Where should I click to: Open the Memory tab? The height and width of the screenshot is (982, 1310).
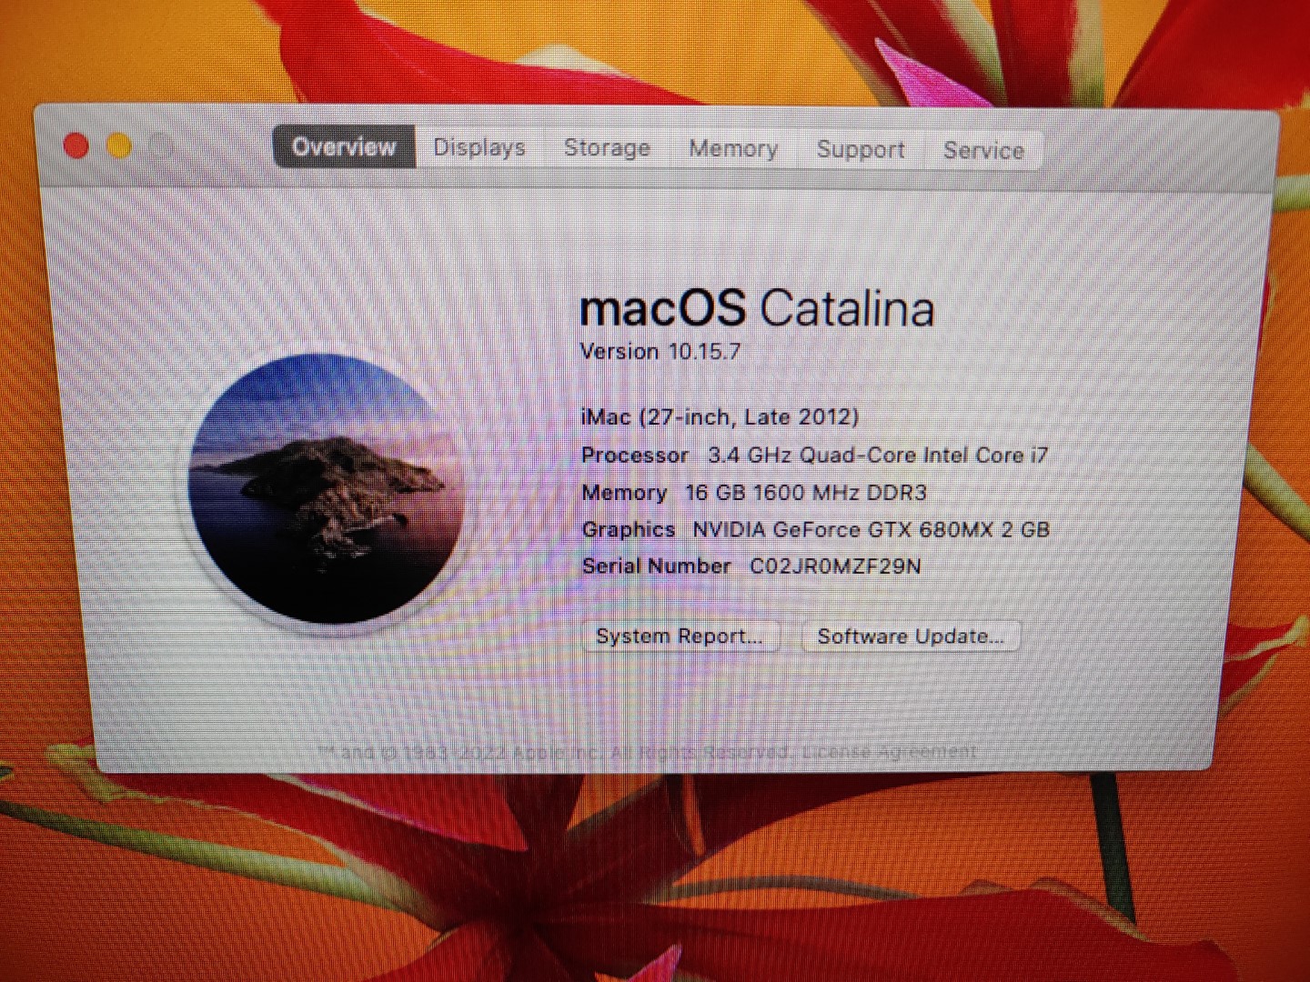[x=732, y=148]
